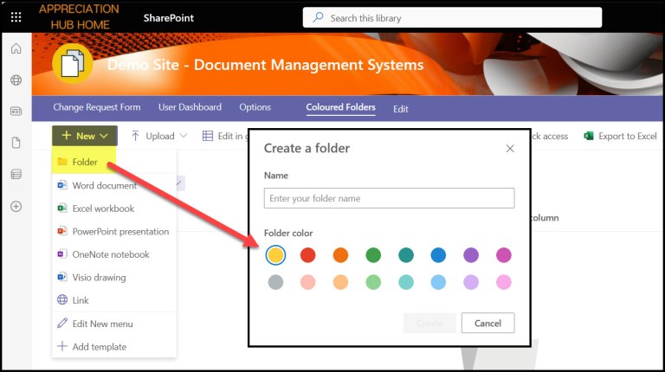
Task: Choose Folder from the New menu
Action: pyautogui.click(x=84, y=162)
